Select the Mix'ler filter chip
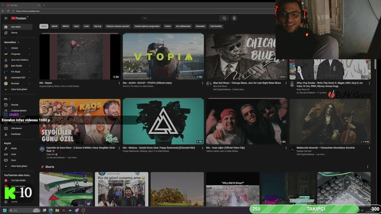The height and width of the screenshot is (214, 381). [66, 26]
